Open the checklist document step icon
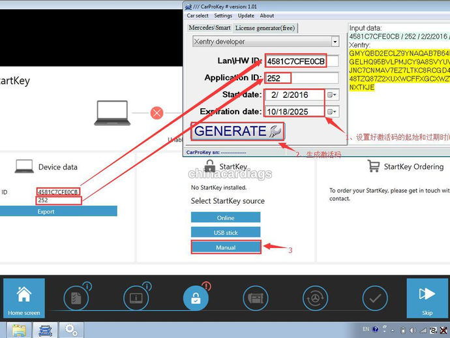450x338 pixels. pos(76,298)
